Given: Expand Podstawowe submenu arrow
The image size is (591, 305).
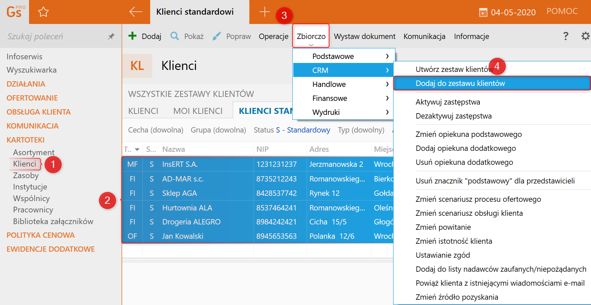Looking at the screenshot, I should coord(387,56).
